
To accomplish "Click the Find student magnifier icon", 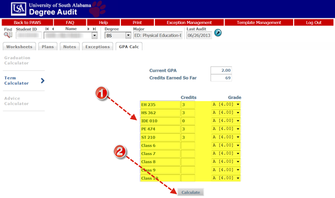I will pos(8,35).
